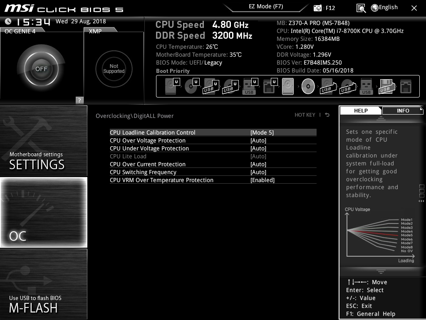This screenshot has height=320, width=426.
Task: Close the BIOS with the X button
Action: 414,8
